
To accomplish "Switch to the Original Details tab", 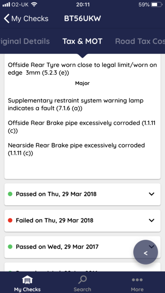I will 25,41.
